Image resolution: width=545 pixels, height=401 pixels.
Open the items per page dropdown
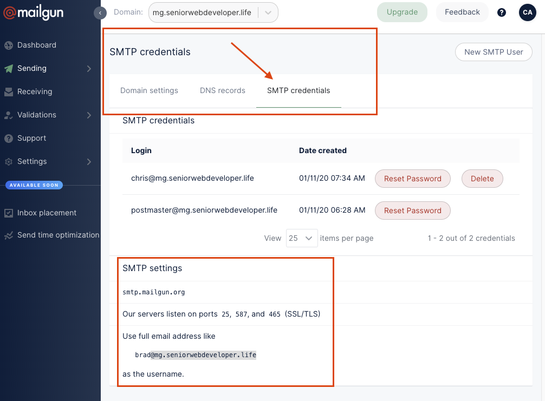pos(301,238)
